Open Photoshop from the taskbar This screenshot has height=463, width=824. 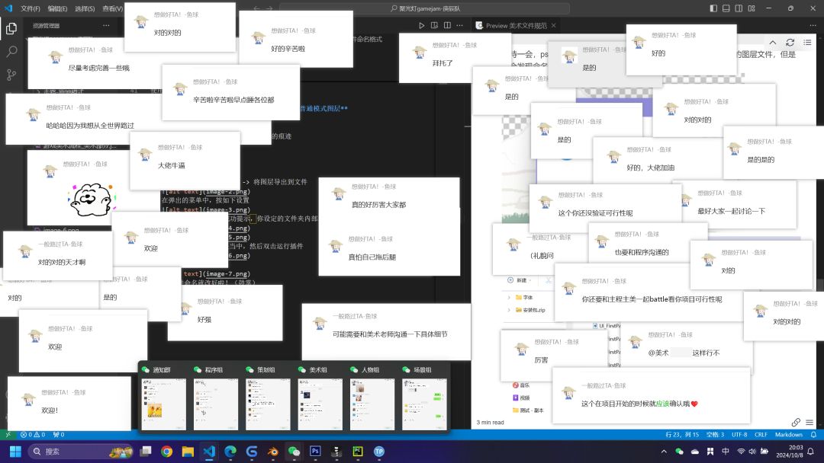[x=315, y=451]
